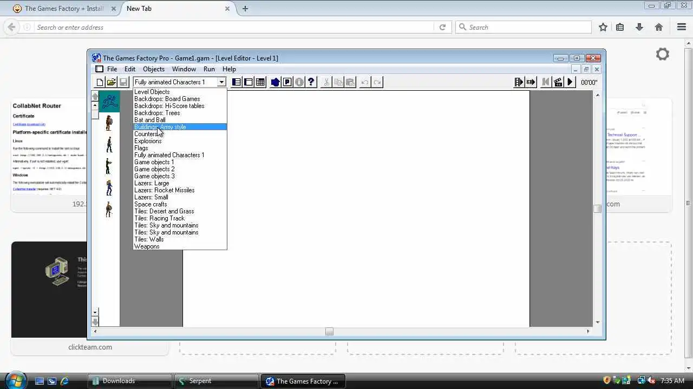
Task: Open a game file with folder icon
Action: coord(112,82)
